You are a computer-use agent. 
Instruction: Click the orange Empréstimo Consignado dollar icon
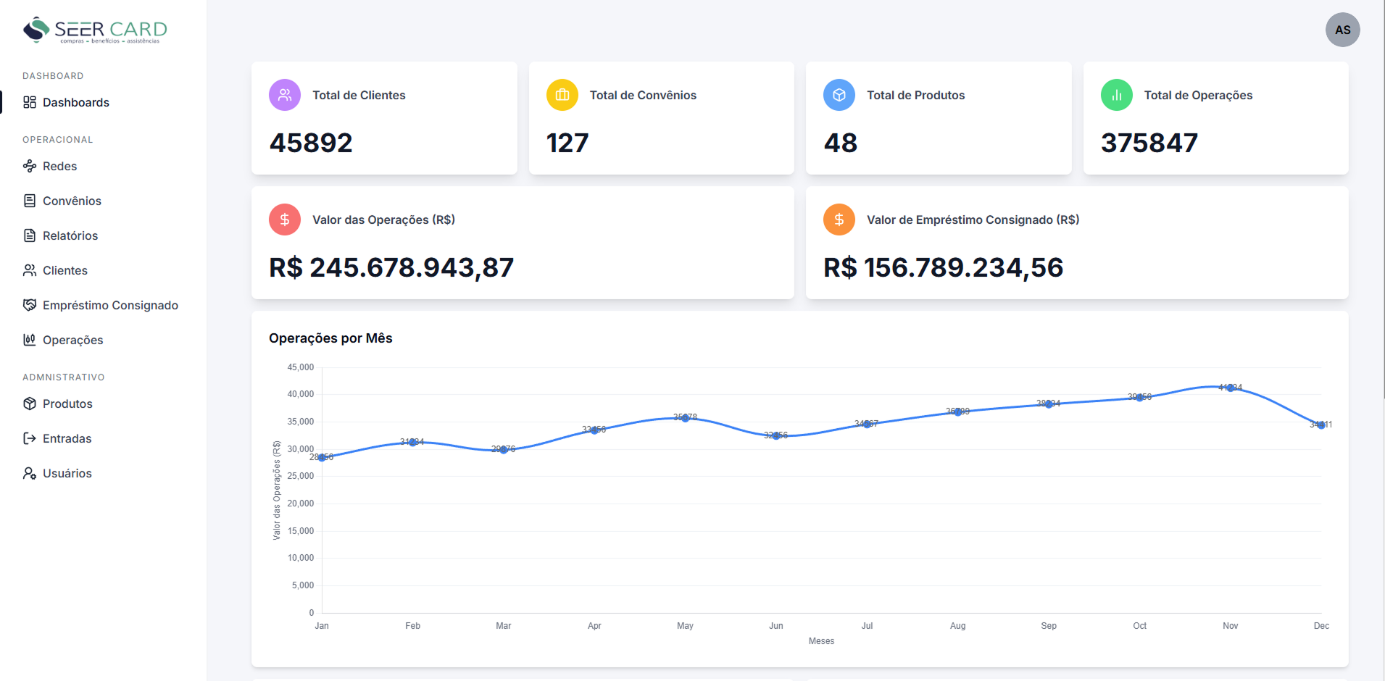point(839,220)
